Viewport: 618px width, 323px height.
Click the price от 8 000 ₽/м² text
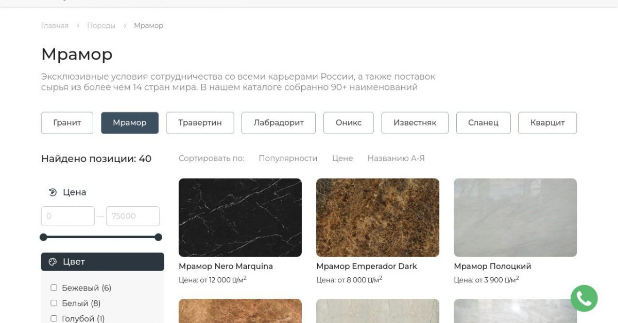point(349,280)
